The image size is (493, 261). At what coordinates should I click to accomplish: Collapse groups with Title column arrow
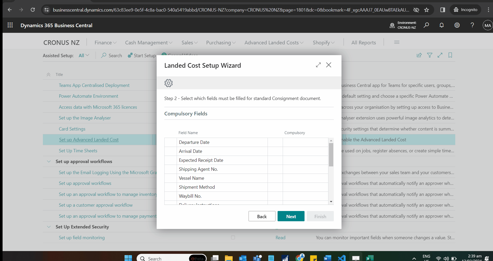(x=49, y=74)
